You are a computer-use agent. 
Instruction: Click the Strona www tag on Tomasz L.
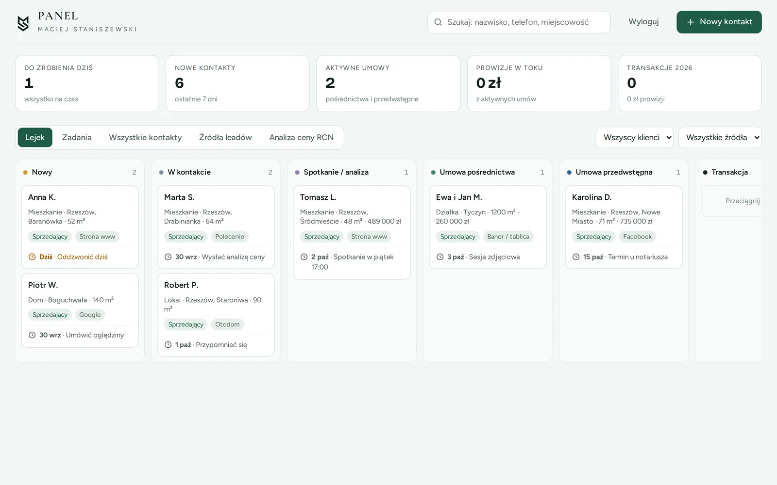tap(369, 237)
